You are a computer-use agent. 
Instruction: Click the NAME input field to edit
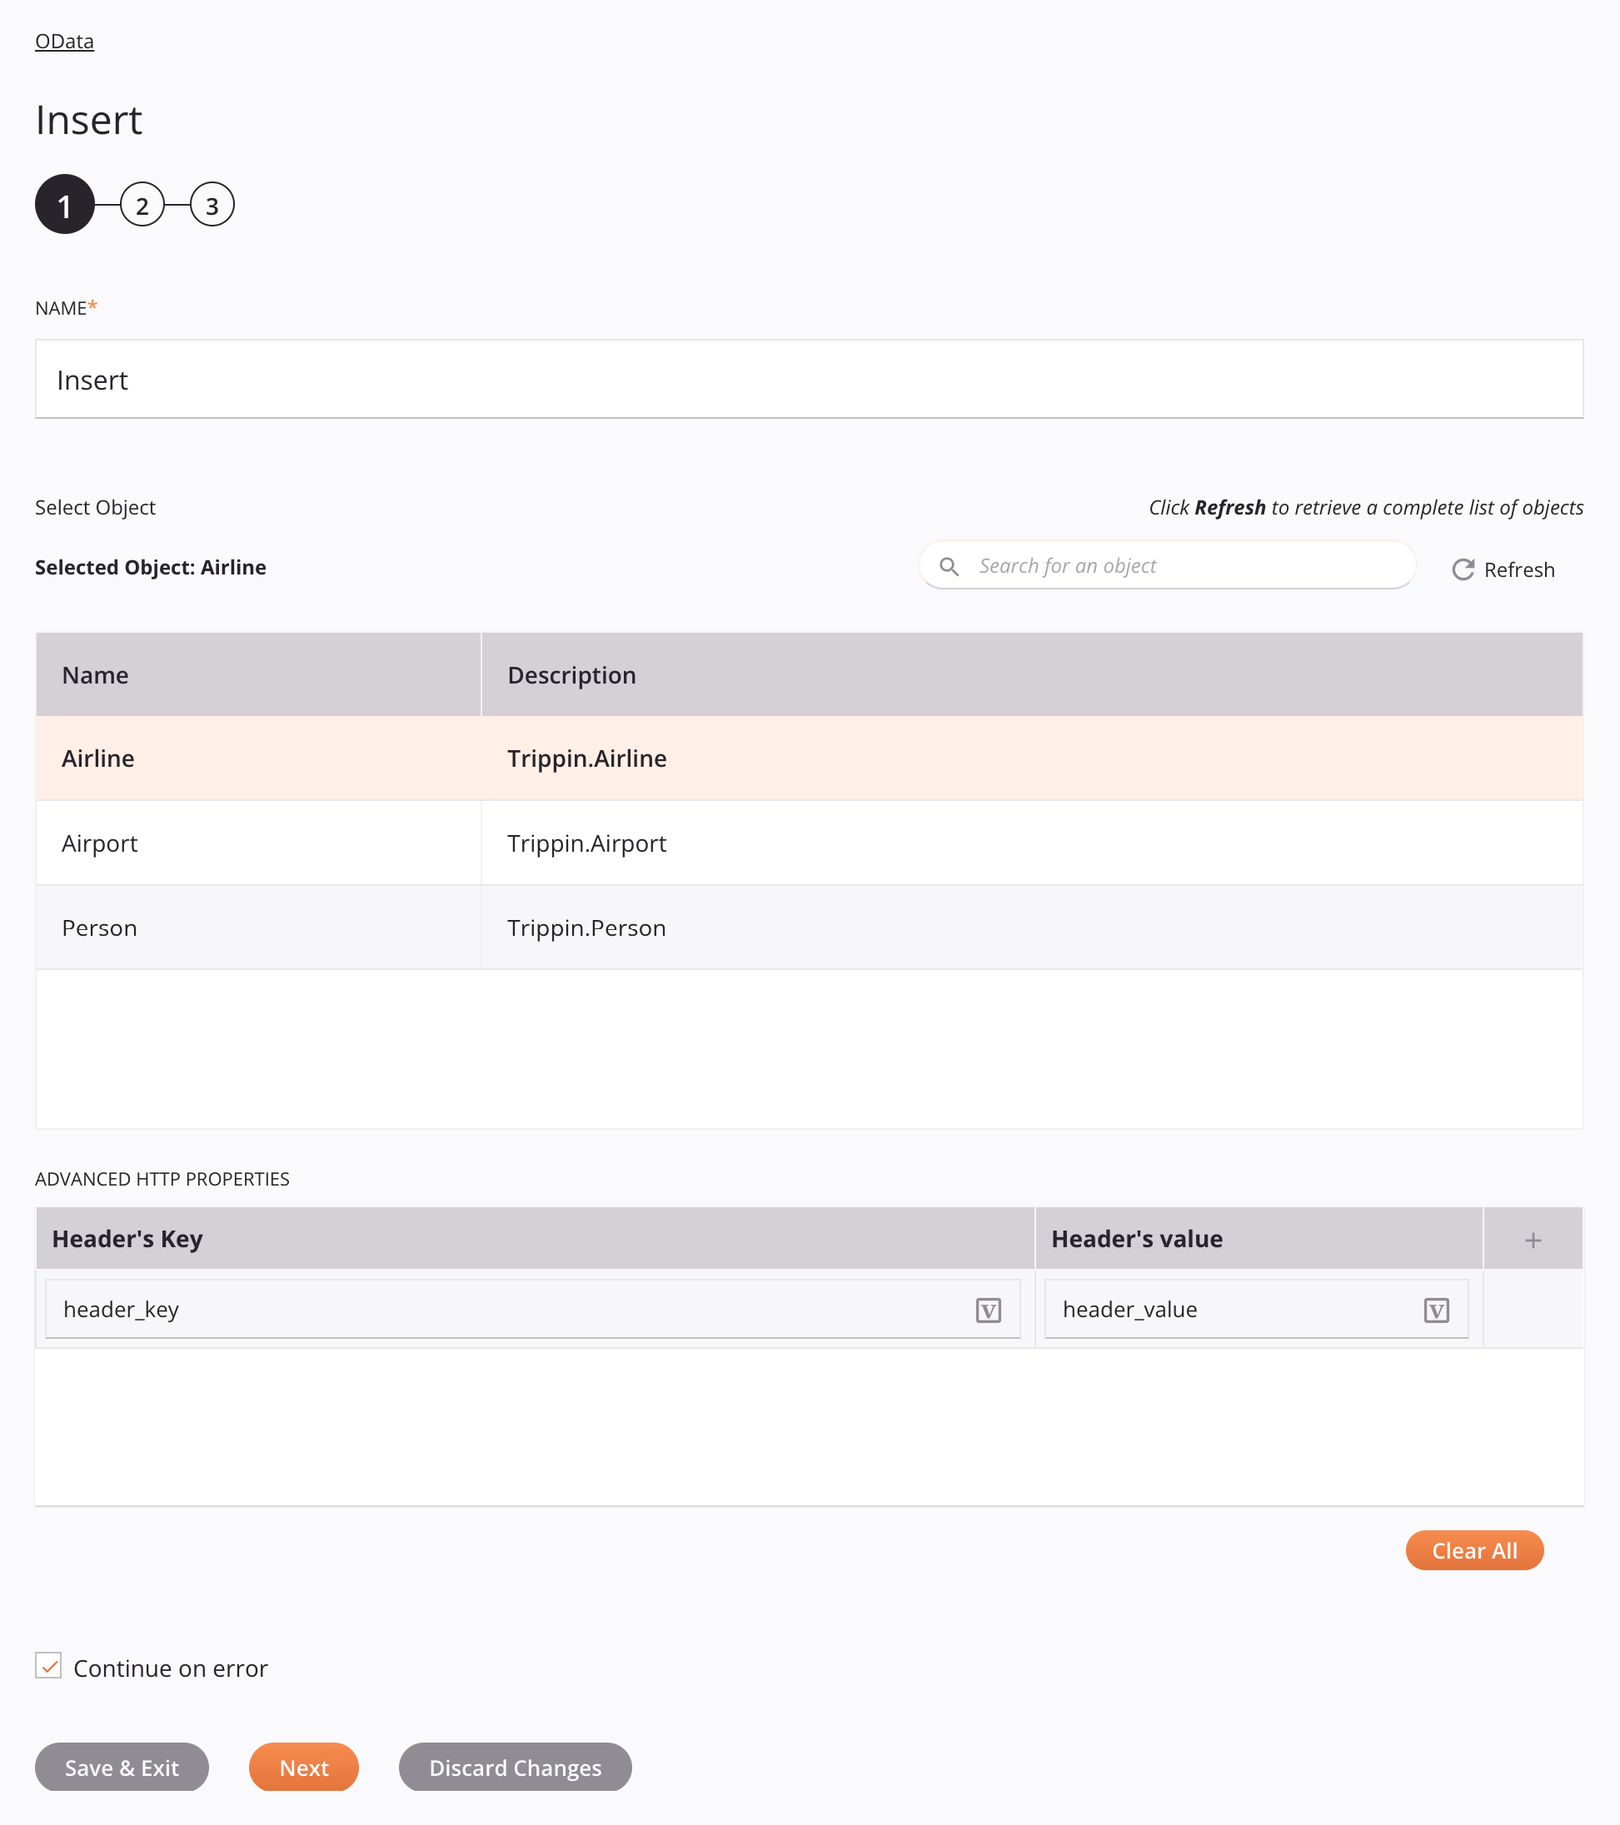click(x=810, y=378)
